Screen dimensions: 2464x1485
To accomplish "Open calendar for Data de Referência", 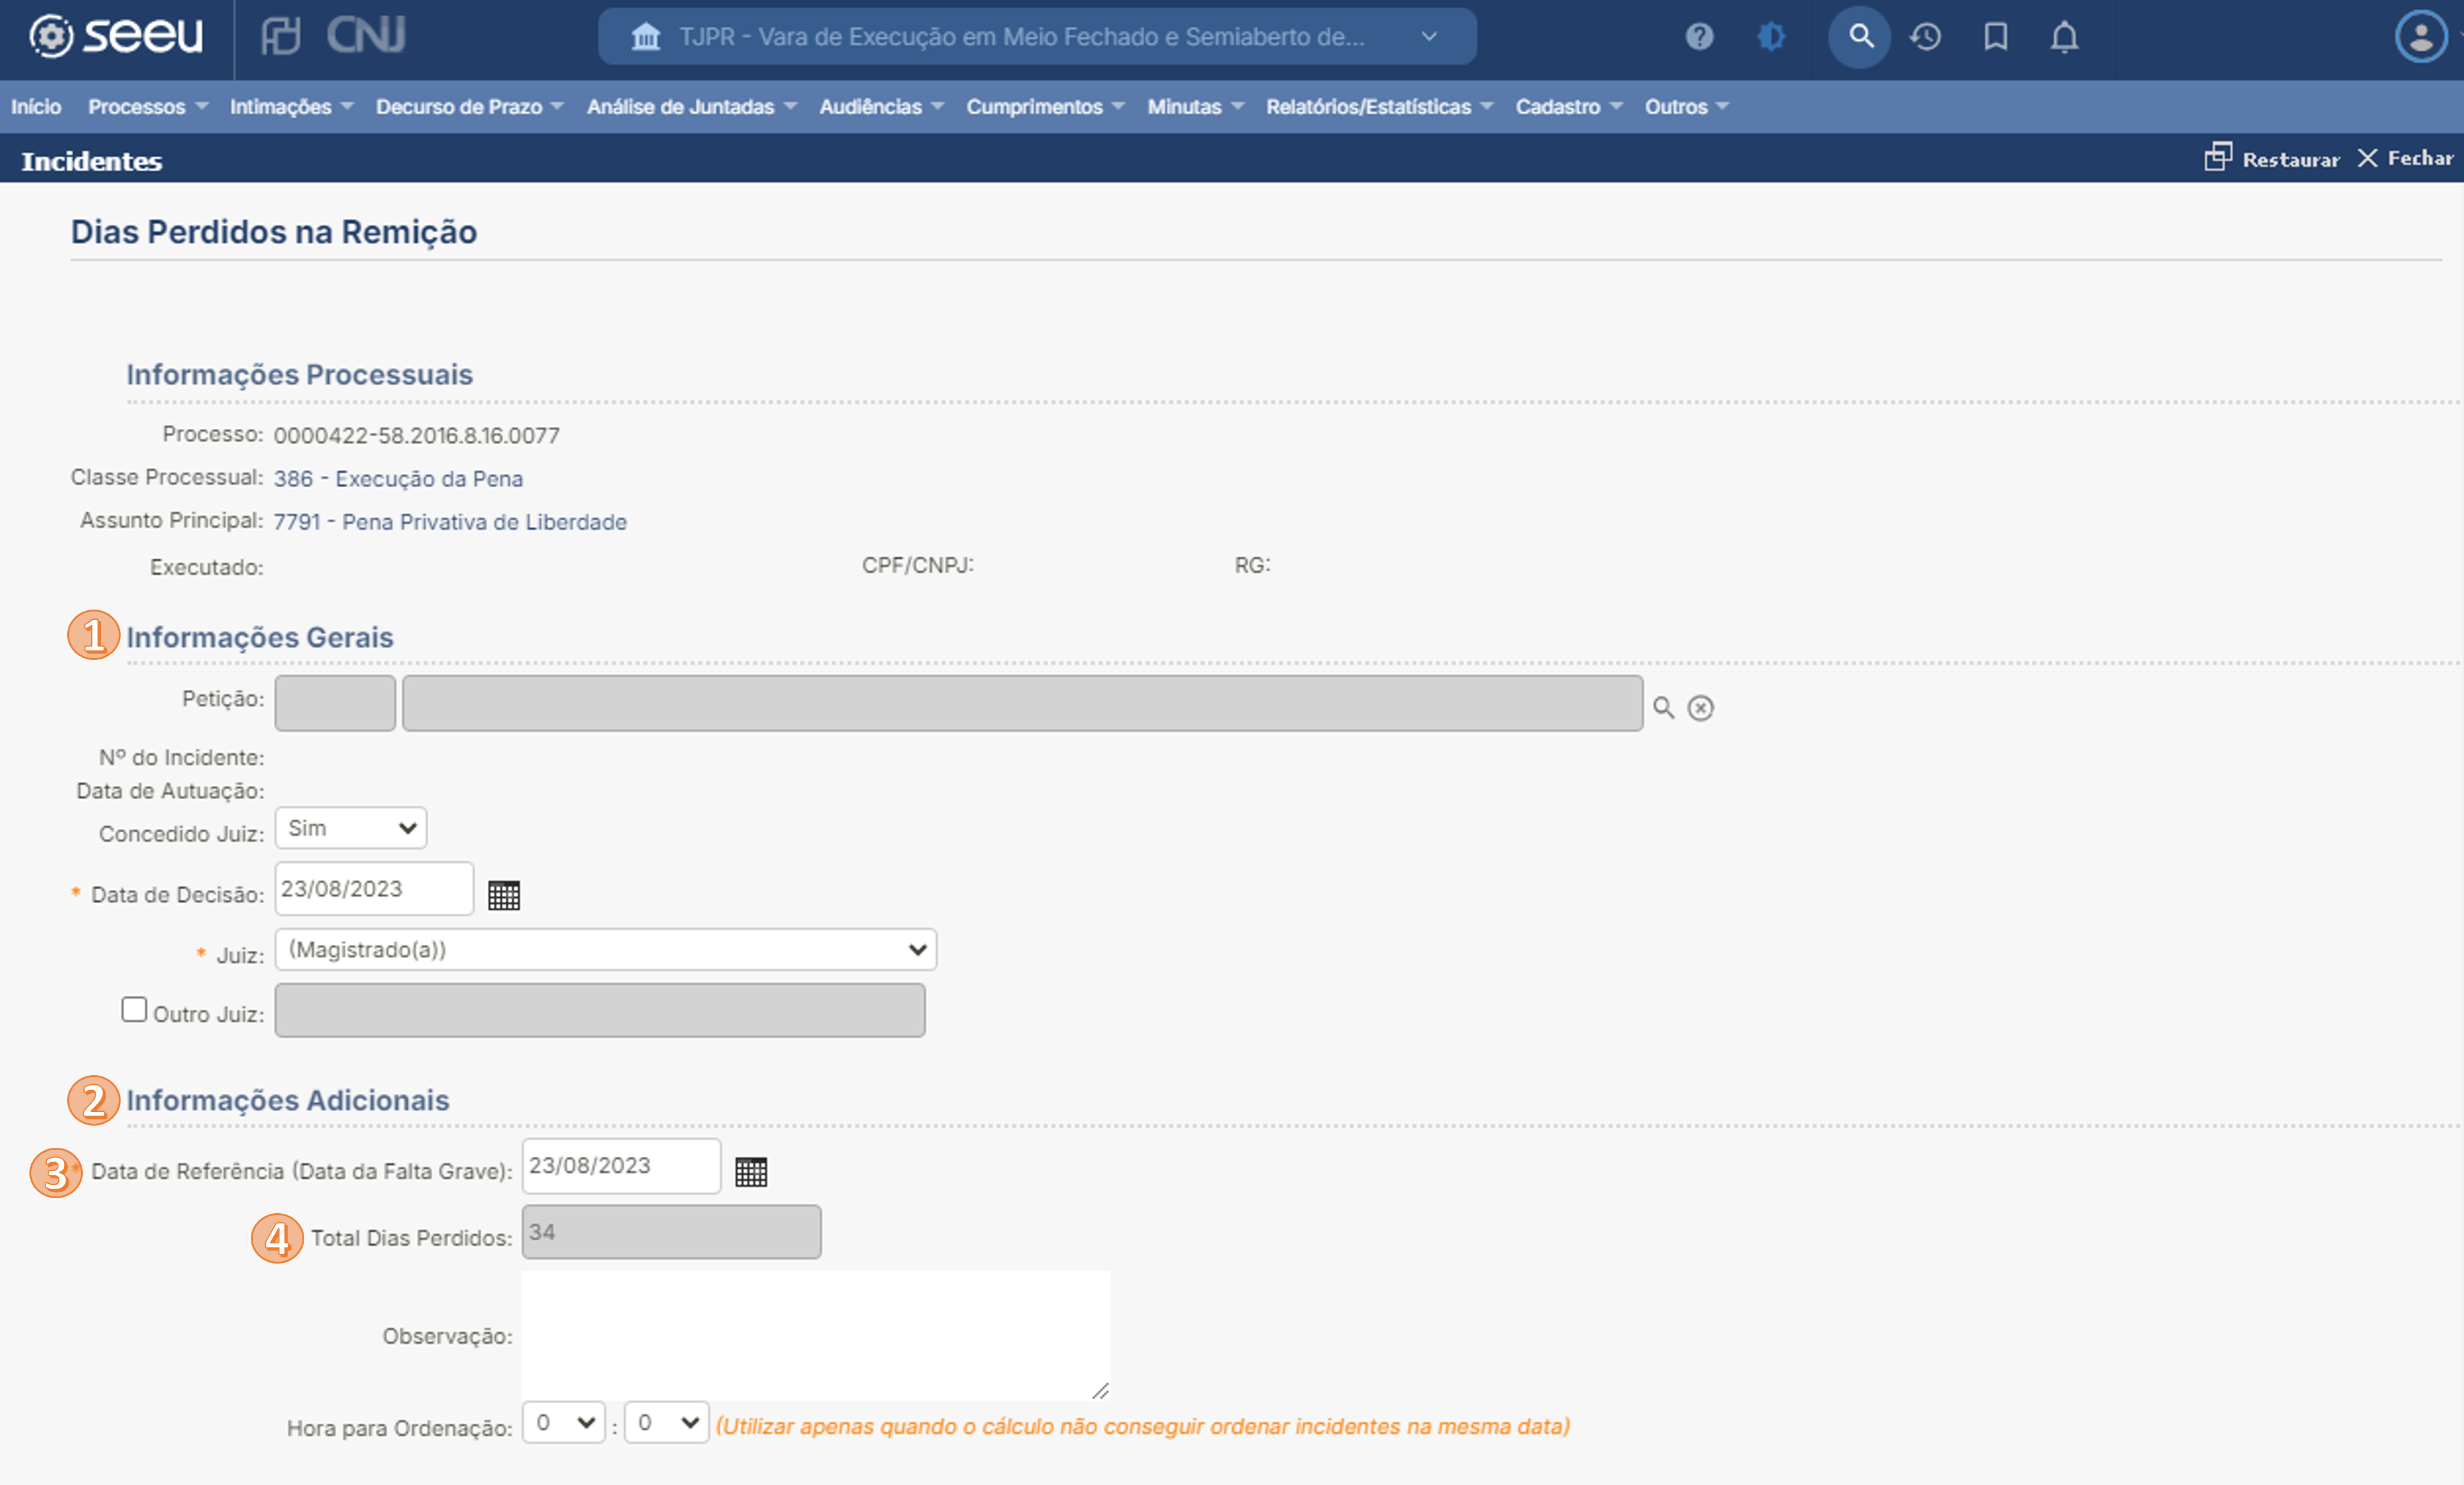I will point(751,1171).
